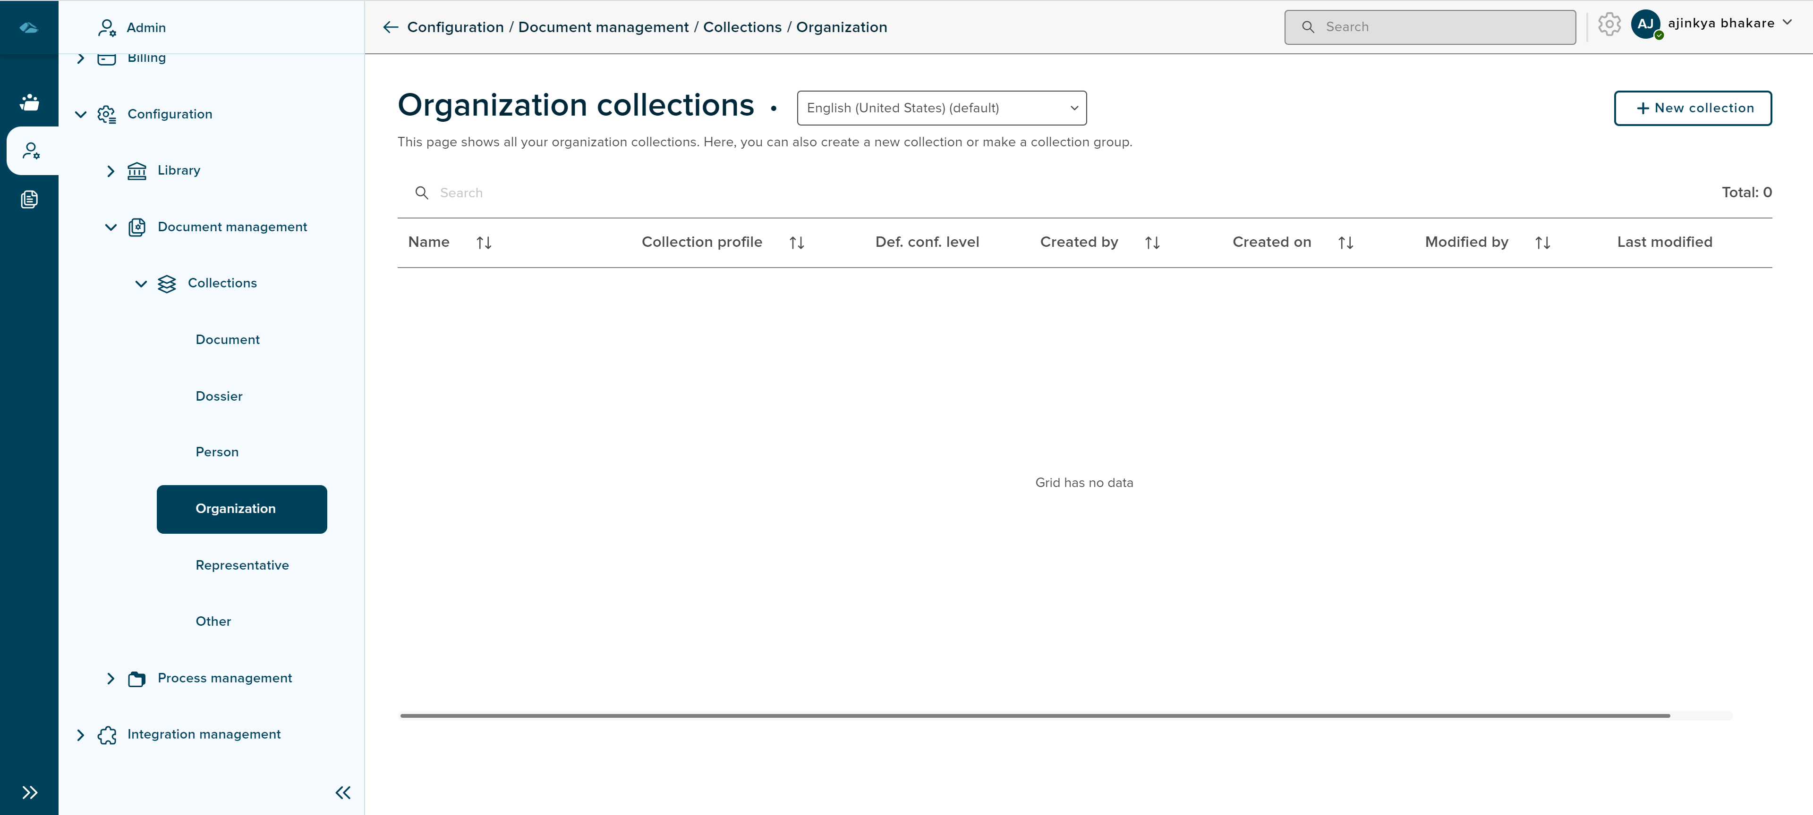Toggle sort order on Created on

click(1345, 243)
